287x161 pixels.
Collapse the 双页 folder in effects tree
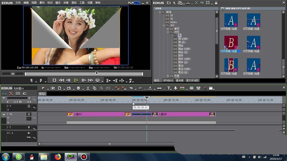click(168, 32)
